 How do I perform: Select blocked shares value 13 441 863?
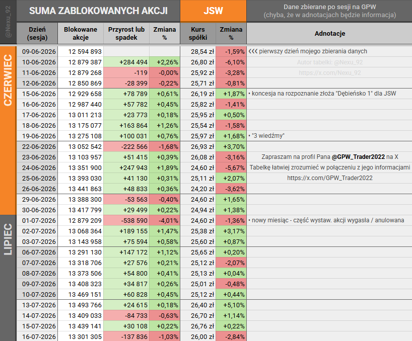[81, 189]
